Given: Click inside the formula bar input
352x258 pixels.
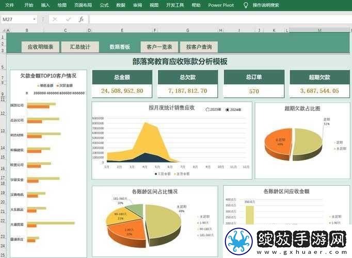Looking at the screenshot, I should point(220,19).
